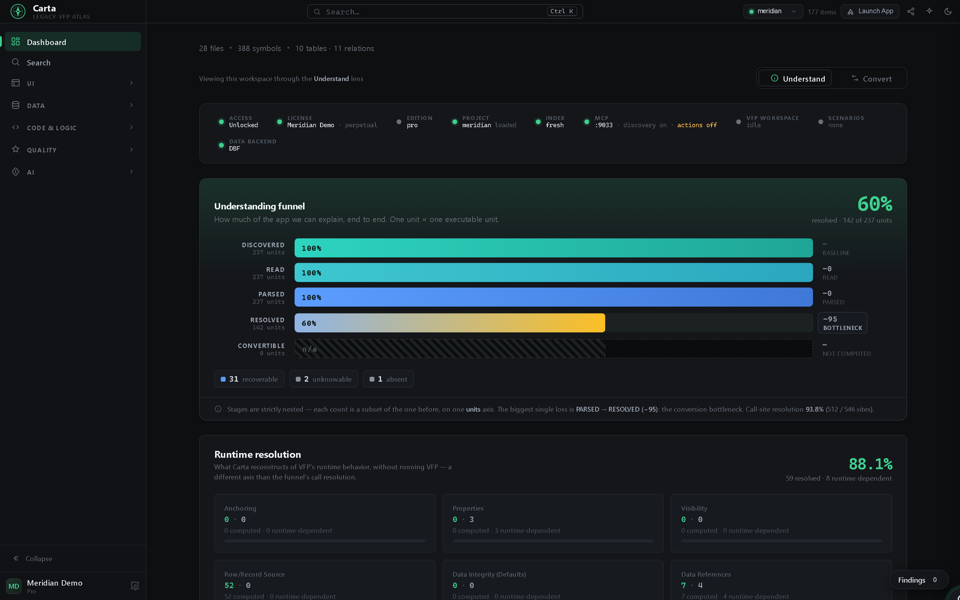Image resolution: width=960 pixels, height=600 pixels.
Task: Click the green MCP status dot
Action: tap(587, 122)
